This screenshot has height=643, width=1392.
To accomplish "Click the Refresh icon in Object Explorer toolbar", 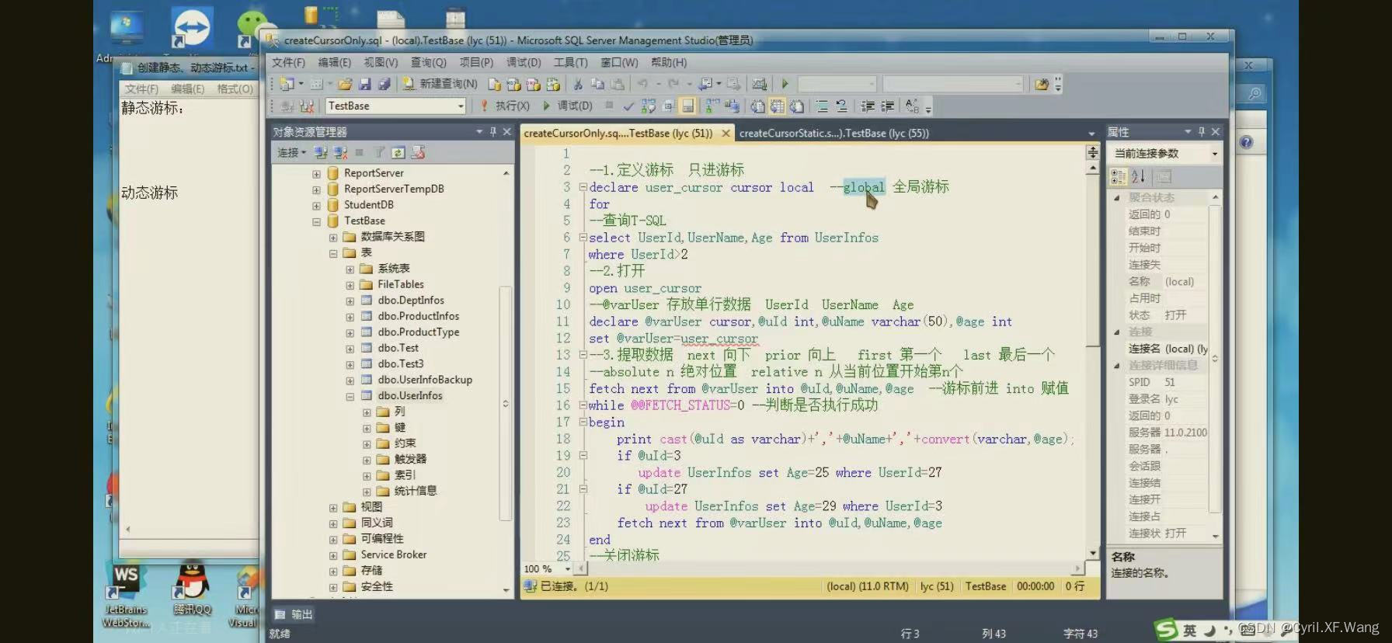I will [398, 152].
